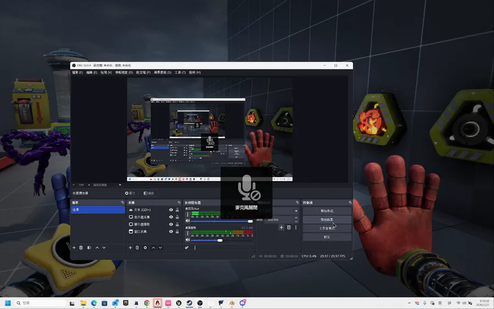The image size is (494, 309).
Task: Toggle visibility of 窗口采集 source
Action: [171, 232]
